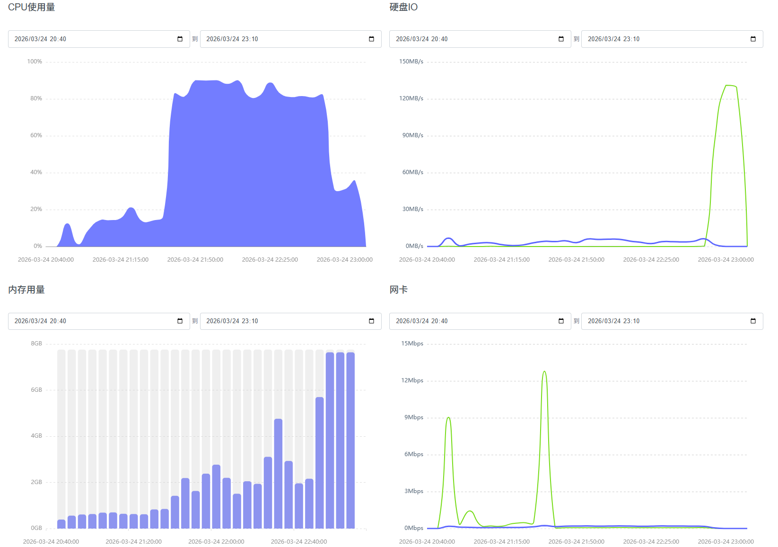Click the CPU使用量 end datetime field
Screen dimensions: 778x547
290,39
